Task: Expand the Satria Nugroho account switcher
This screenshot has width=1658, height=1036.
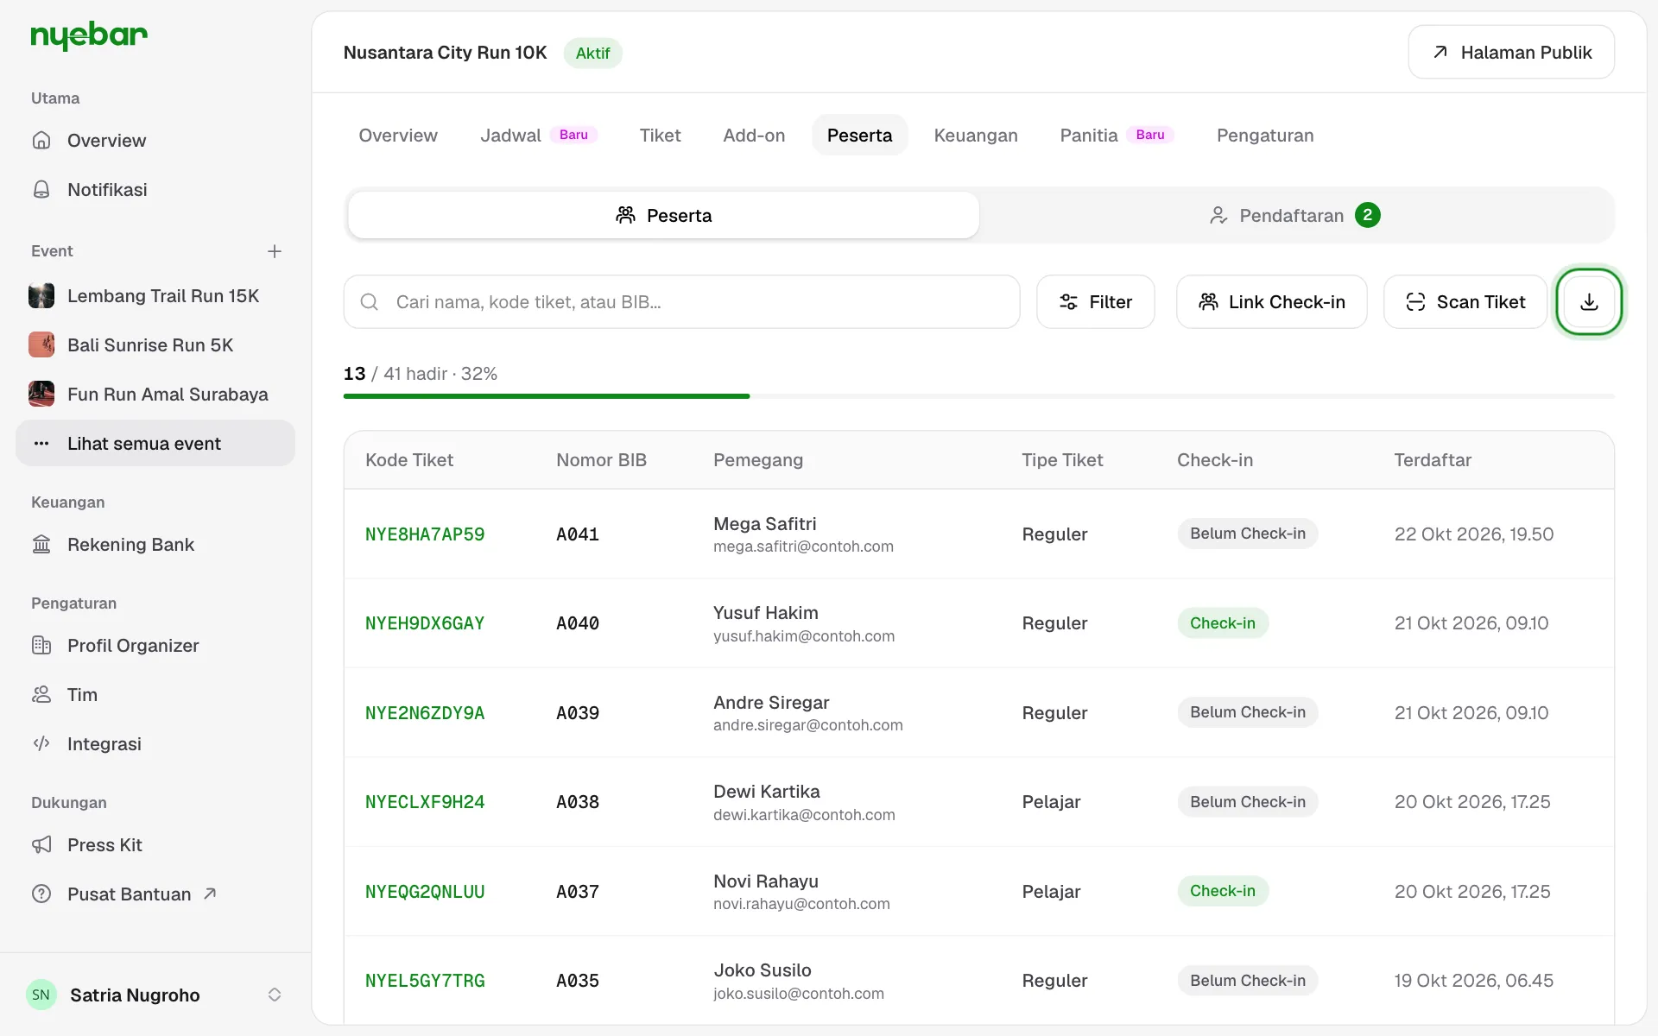Action: (275, 995)
